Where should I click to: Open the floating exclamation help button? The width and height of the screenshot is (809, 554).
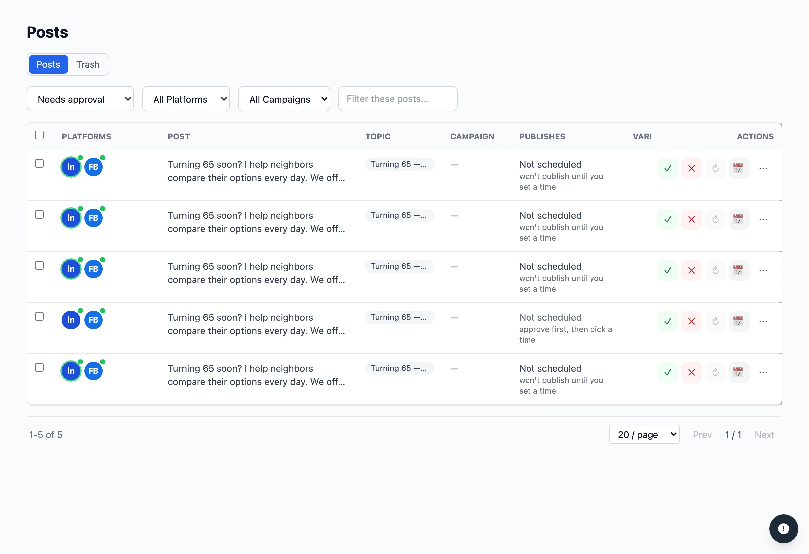[783, 528]
